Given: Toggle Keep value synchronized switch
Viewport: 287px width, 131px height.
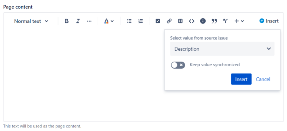Looking at the screenshot, I should (178, 65).
